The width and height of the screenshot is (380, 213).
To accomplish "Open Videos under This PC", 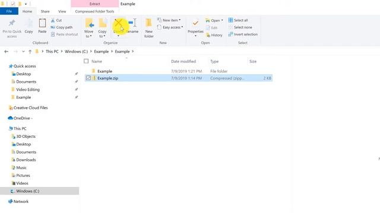I will [22, 183].
